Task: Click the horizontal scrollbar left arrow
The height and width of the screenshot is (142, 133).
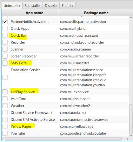Action: (3, 139)
